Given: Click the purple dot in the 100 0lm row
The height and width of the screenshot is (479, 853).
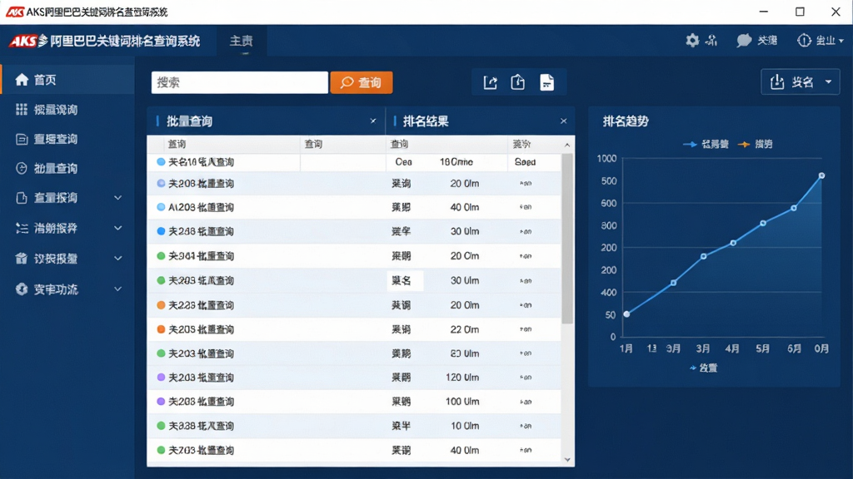Looking at the screenshot, I should pos(161,402).
